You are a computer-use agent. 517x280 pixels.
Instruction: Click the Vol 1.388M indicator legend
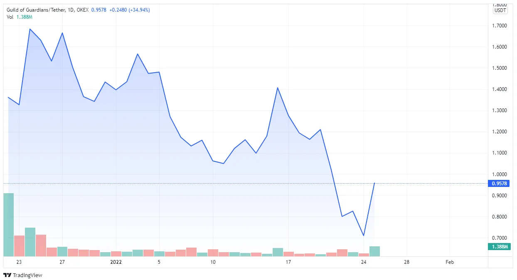coord(20,17)
